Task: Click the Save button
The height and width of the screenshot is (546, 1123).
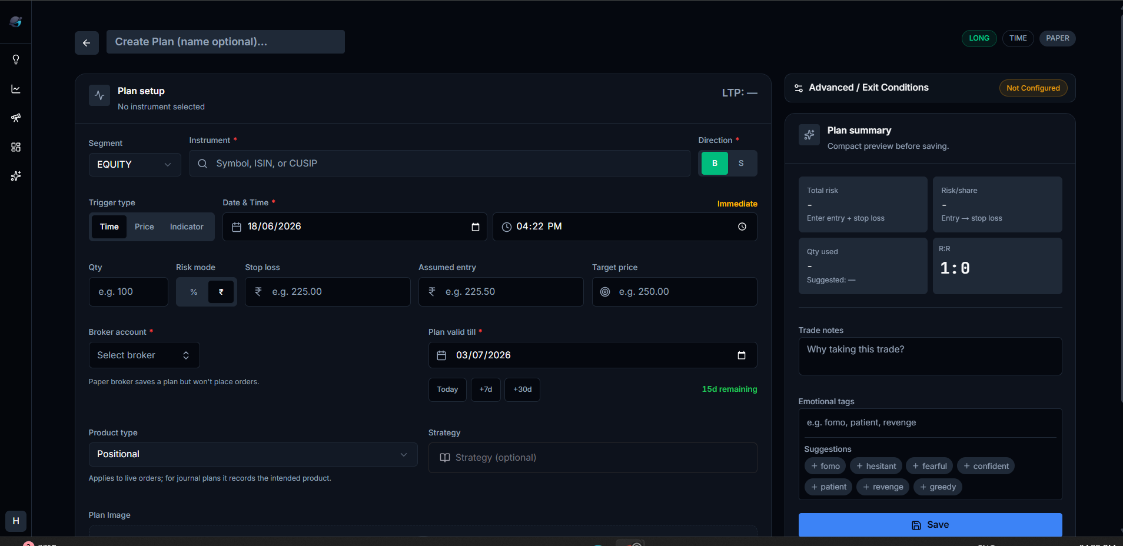Action: coord(931,525)
